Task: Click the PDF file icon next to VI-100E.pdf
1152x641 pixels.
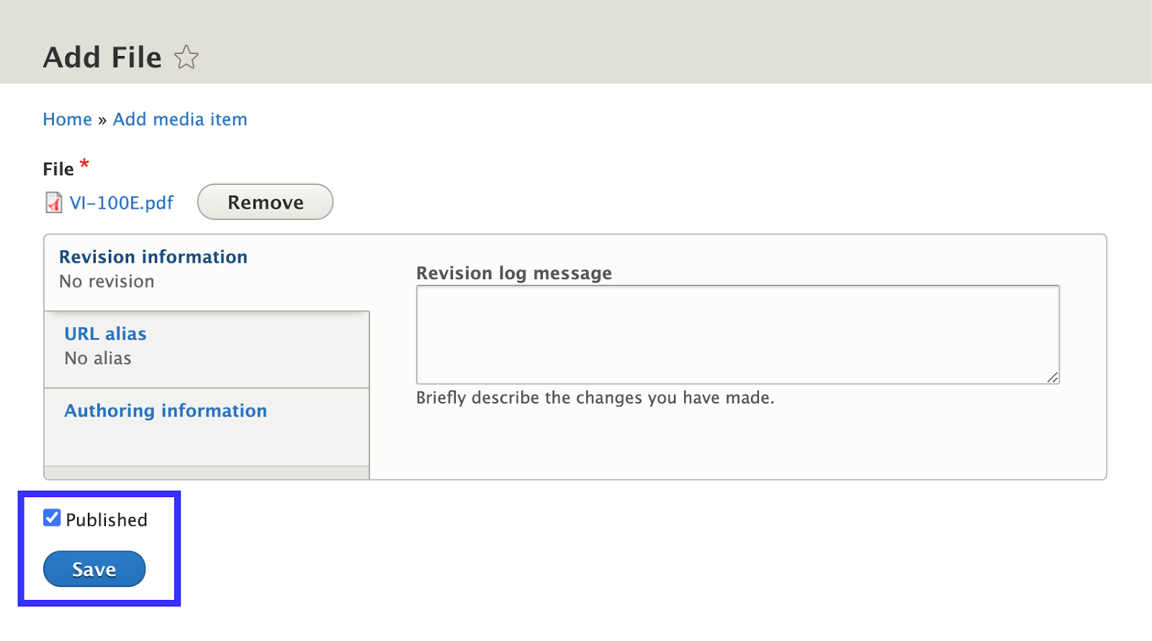Action: click(x=54, y=203)
